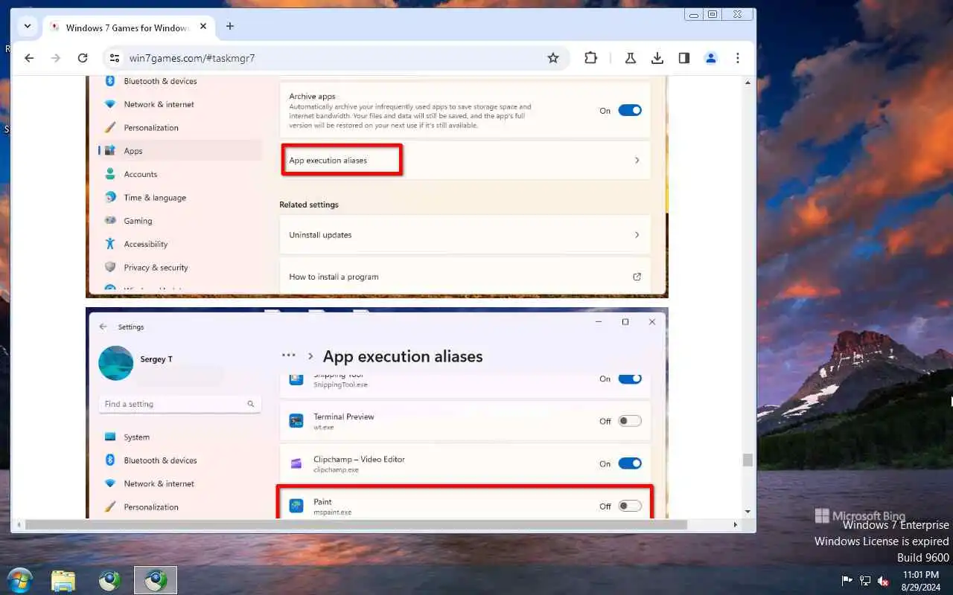View site information icon beside the URL
Screen dimensions: 953x595
coord(114,58)
